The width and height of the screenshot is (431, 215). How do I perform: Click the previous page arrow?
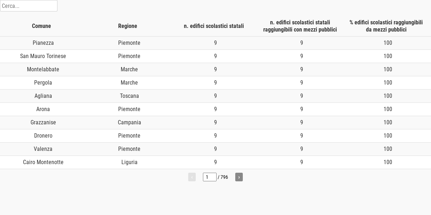(x=192, y=177)
